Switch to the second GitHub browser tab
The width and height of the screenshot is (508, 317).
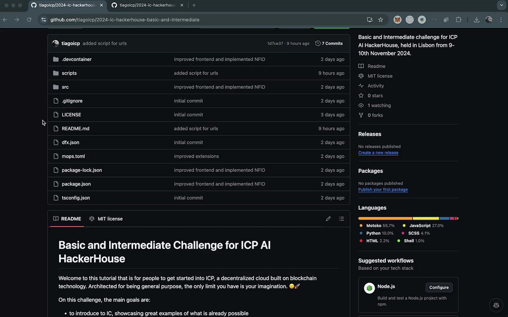tap(148, 5)
